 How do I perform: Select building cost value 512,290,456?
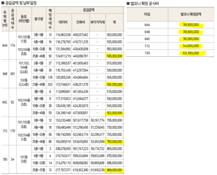[80, 127]
